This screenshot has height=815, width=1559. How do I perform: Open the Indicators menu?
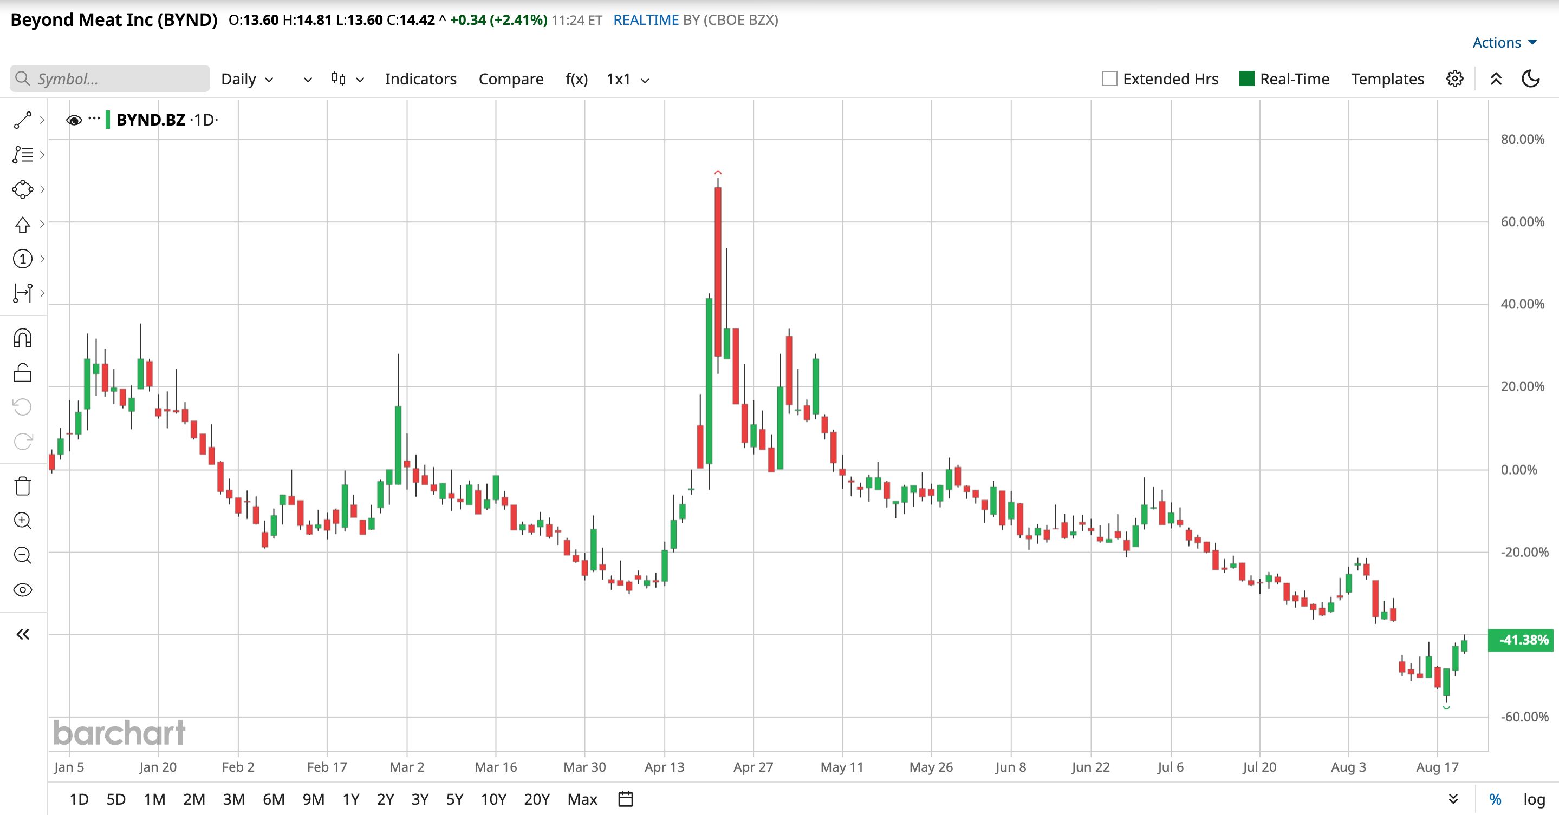[420, 79]
